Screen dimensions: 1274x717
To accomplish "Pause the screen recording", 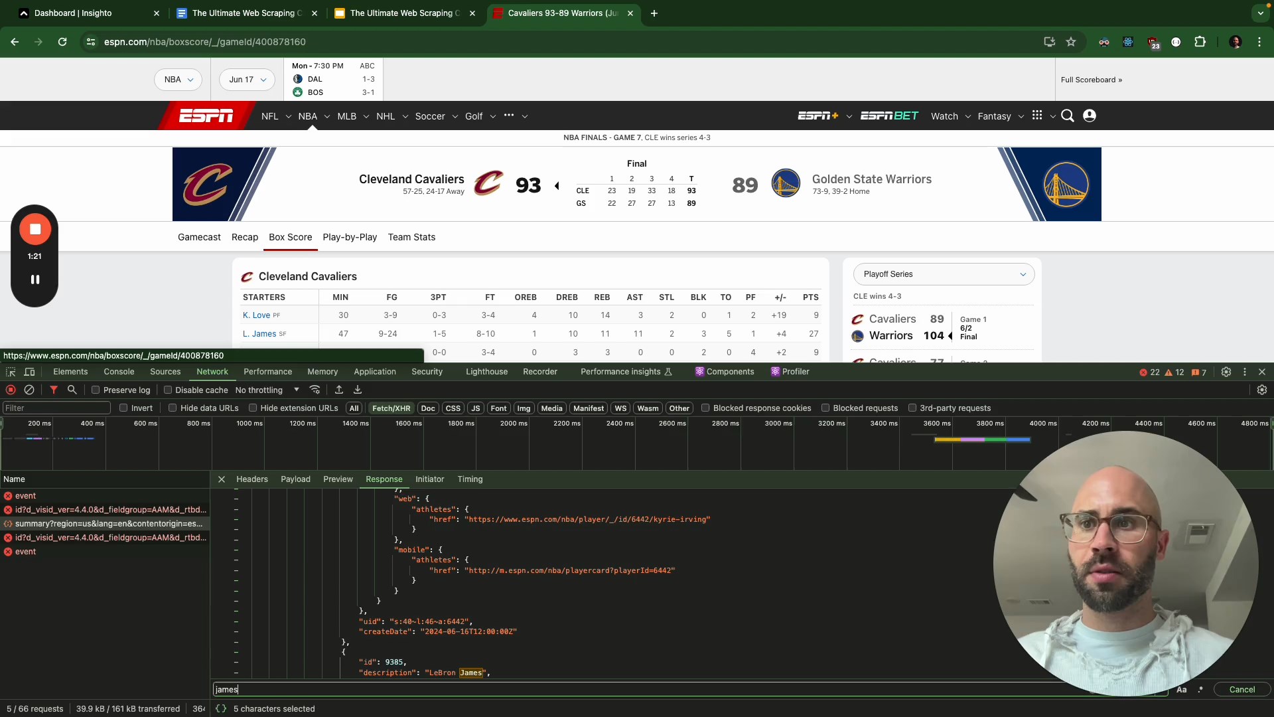I will coord(35,279).
